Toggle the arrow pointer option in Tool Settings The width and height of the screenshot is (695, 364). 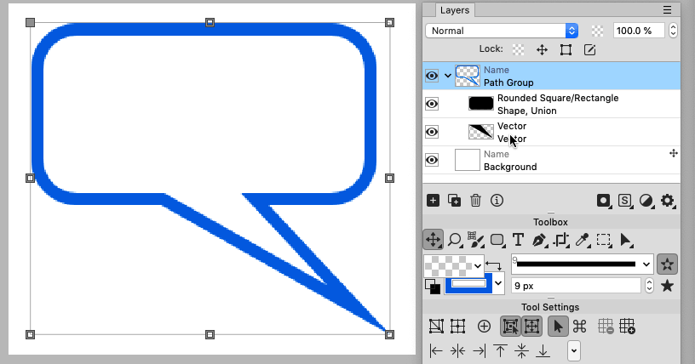coord(558,327)
